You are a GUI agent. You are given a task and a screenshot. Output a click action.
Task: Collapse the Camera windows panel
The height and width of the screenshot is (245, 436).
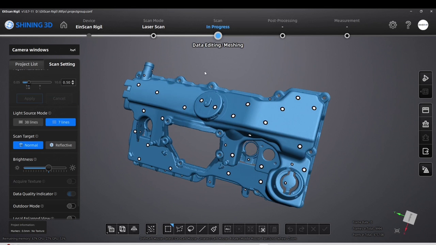click(x=72, y=50)
